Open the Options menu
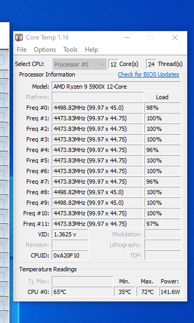This screenshot has height=323, width=194. (45, 50)
